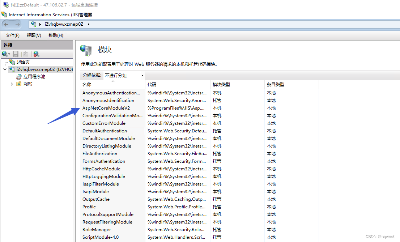Click the 起始页 tree icon

click(x=12, y=62)
